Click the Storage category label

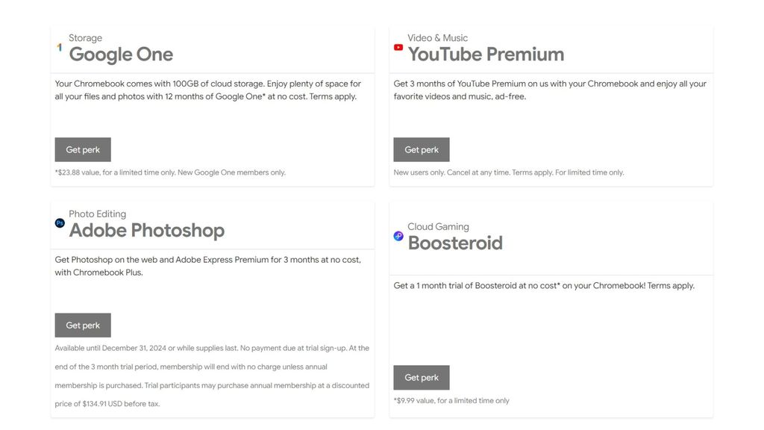pyautogui.click(x=85, y=37)
